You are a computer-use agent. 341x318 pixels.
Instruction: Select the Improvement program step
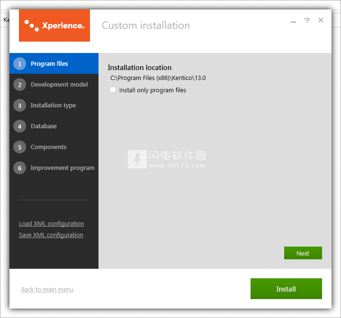(x=54, y=168)
